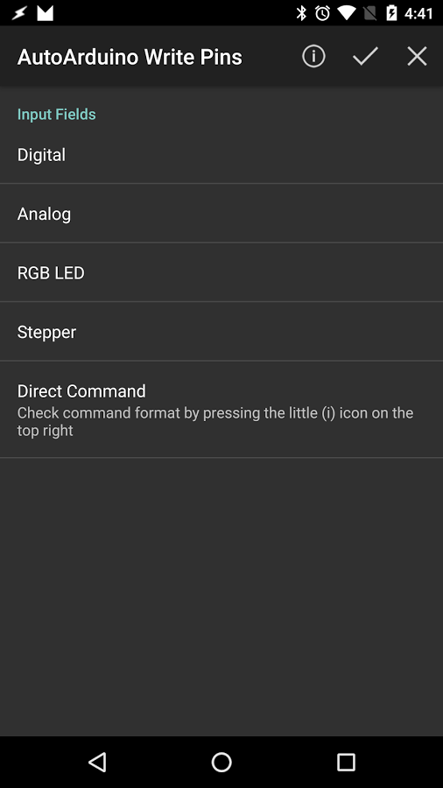Tap the AutoArduino Write Pins title
Image resolution: width=443 pixels, height=788 pixels.
click(130, 57)
